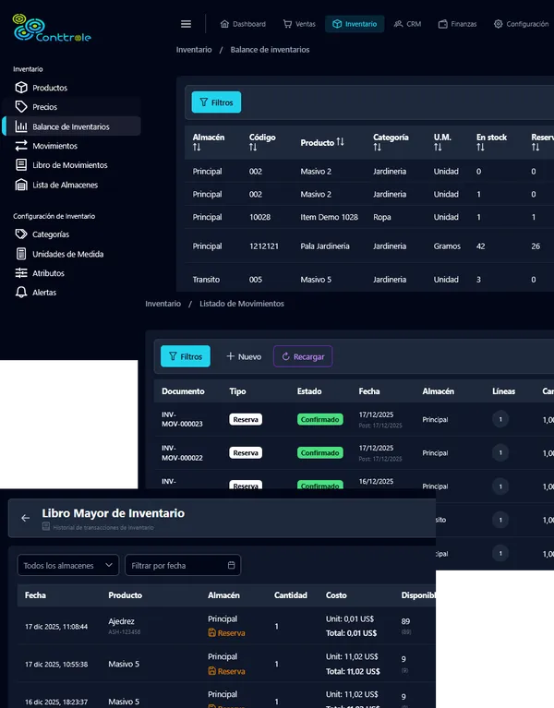Click the Transito warehouse cell
This screenshot has height=708, width=554.
click(x=206, y=280)
